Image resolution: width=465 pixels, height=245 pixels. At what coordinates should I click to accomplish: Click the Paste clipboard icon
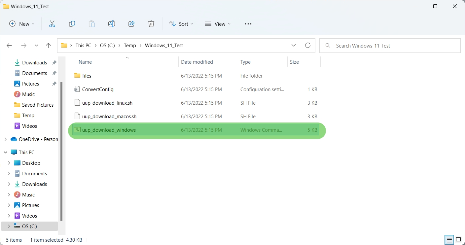tap(91, 24)
